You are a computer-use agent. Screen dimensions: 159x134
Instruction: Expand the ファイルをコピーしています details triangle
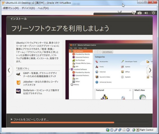pyautogui.click(x=12, y=119)
